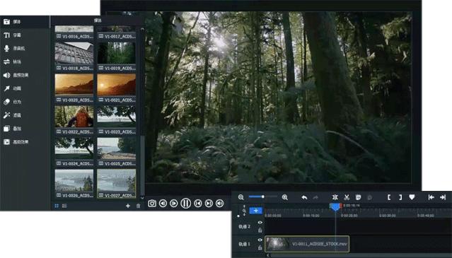Step back one frame in preview
452x258 pixels.
click(x=163, y=204)
